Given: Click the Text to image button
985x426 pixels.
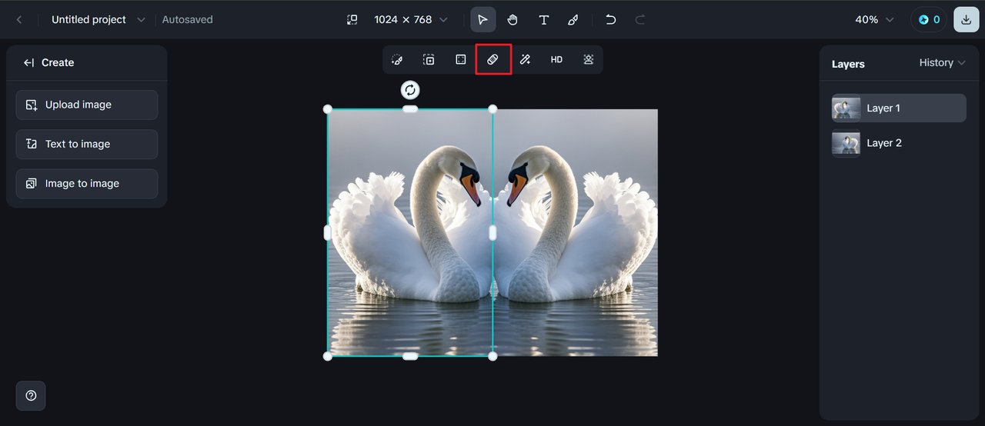Looking at the screenshot, I should [x=87, y=144].
